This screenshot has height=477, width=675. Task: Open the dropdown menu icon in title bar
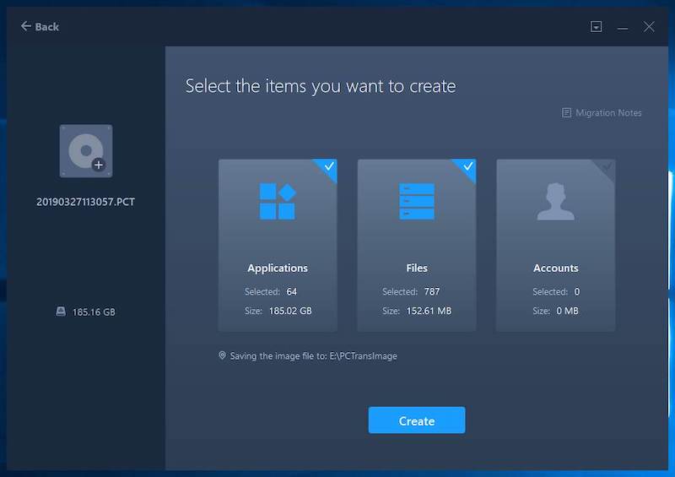click(596, 27)
